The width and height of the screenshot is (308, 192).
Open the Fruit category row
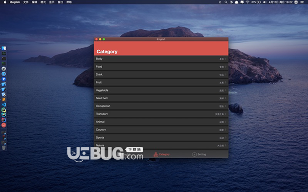tap(161, 82)
